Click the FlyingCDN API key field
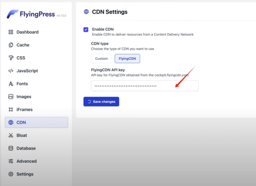This screenshot has width=256, height=186. point(145,86)
